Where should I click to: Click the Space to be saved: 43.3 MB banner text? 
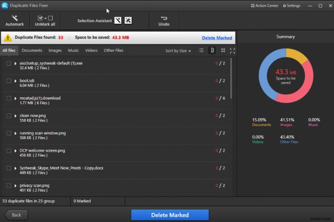pos(102,38)
